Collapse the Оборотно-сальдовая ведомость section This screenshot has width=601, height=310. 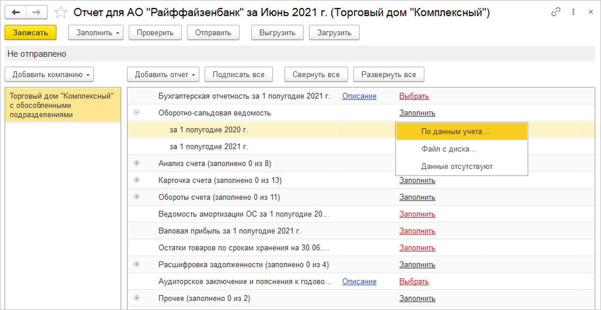pyautogui.click(x=137, y=113)
